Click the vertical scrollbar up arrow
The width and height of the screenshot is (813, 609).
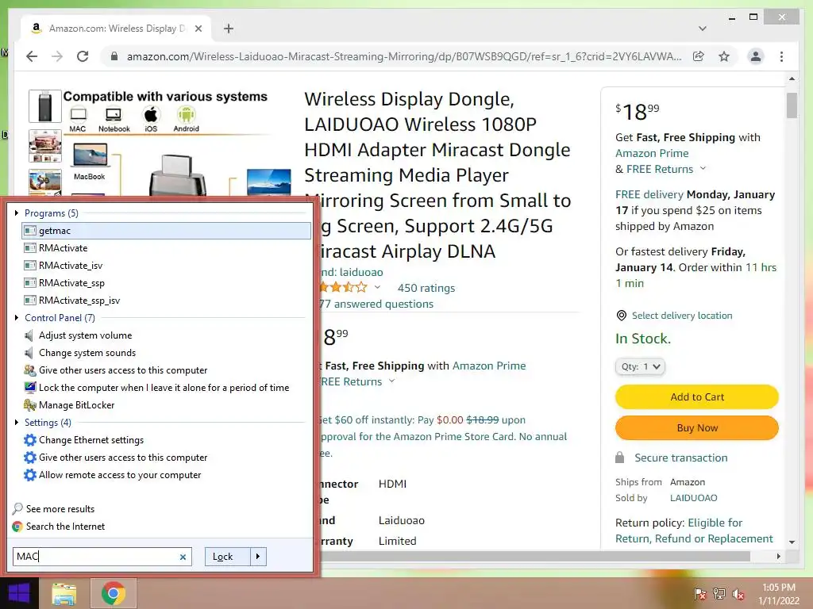pyautogui.click(x=792, y=79)
